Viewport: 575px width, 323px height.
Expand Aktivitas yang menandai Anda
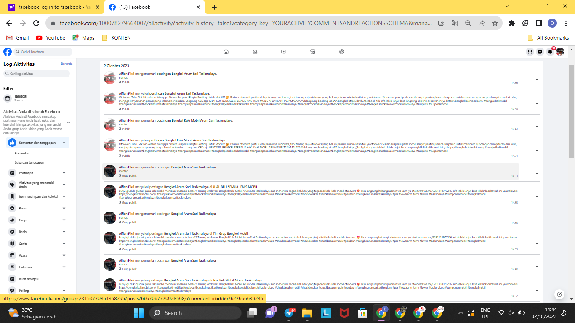pyautogui.click(x=64, y=185)
